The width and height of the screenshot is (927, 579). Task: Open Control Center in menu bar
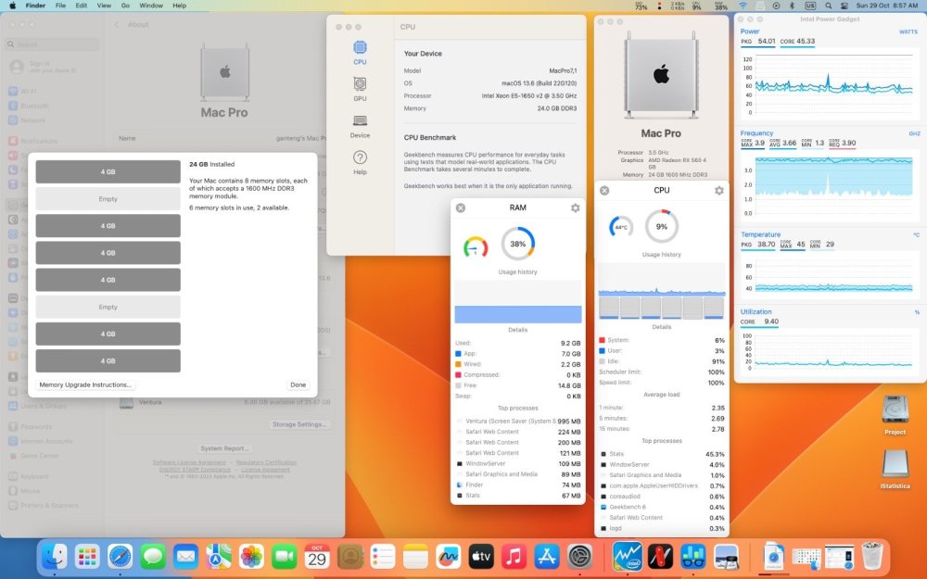[844, 6]
